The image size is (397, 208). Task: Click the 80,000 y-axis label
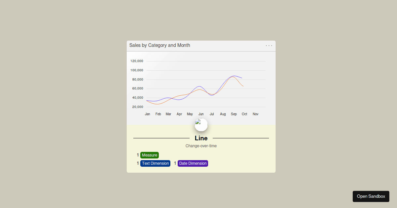pos(138,80)
